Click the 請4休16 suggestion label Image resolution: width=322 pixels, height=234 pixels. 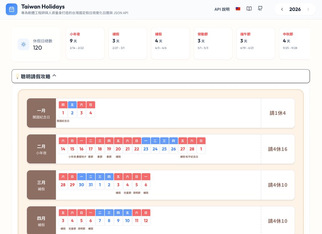click(x=278, y=148)
